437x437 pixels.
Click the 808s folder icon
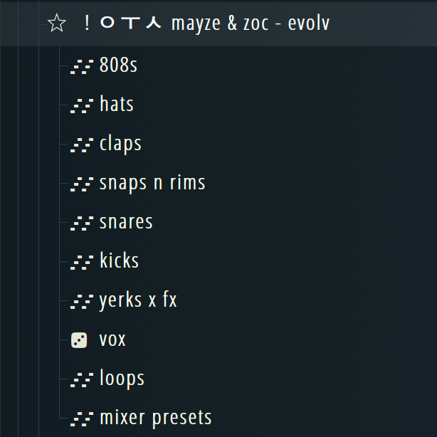coord(81,67)
